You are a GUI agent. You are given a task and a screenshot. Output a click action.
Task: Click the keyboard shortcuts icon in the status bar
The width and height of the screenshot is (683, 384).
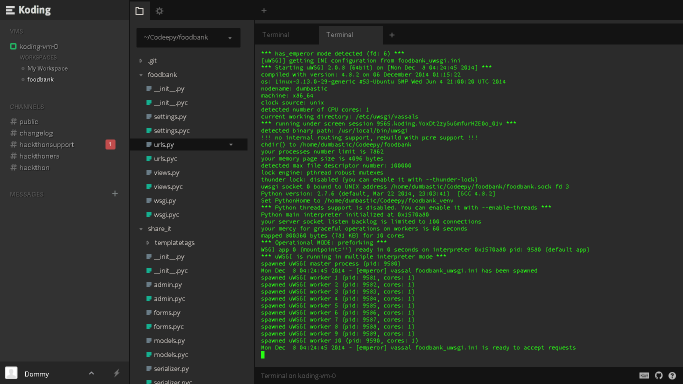[644, 375]
